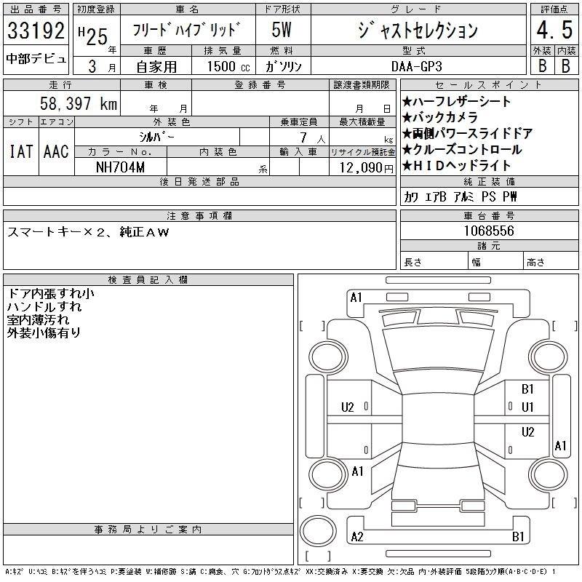Click the star before クルーズコントロール
The image size is (582, 582).
(407, 150)
